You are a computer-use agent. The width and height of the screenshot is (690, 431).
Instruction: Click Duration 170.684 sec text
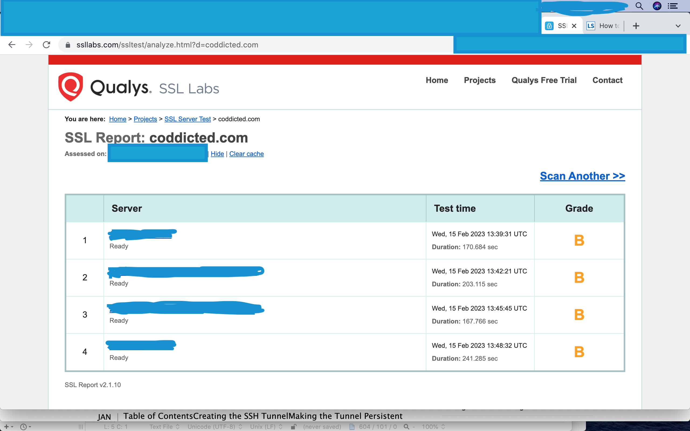pos(465,247)
